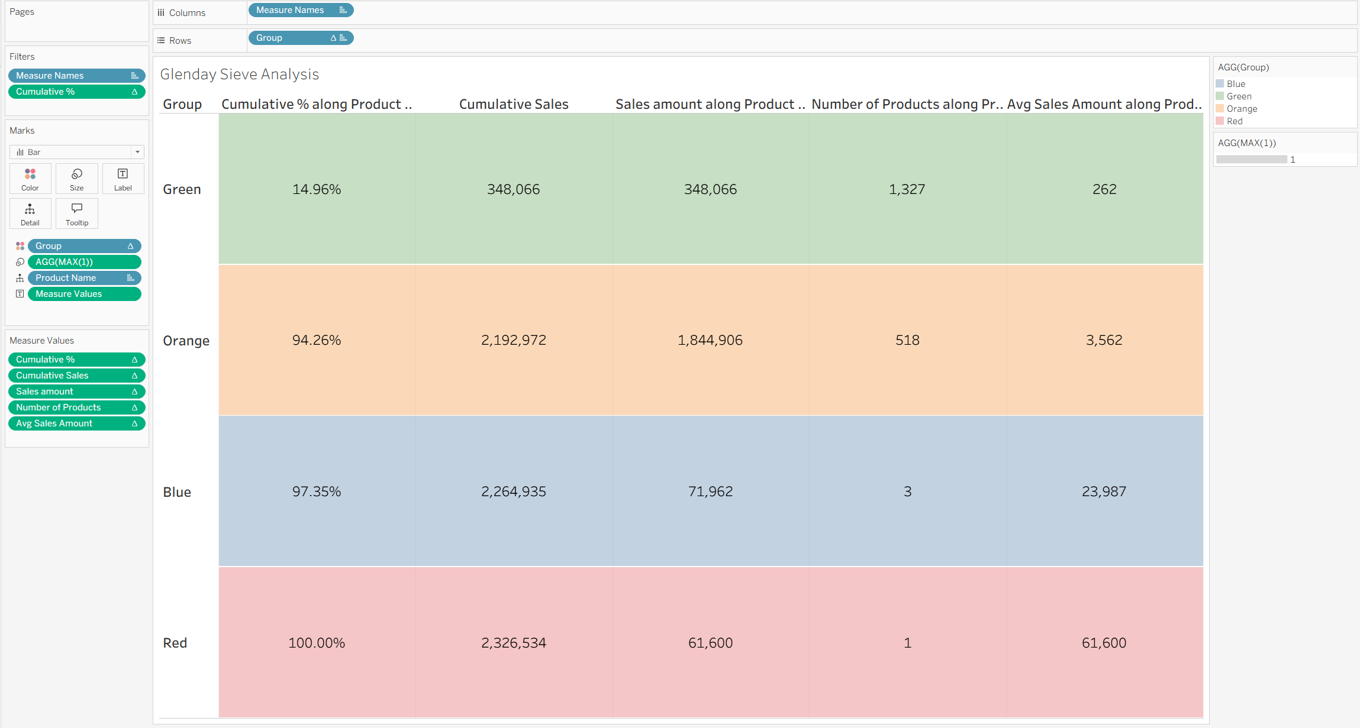Click the Orange legend color swatch

(x=1220, y=109)
